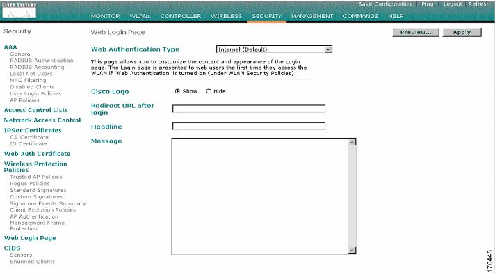Open Standard Signatures page
This screenshot has width=495, height=277.
[x=38, y=191]
